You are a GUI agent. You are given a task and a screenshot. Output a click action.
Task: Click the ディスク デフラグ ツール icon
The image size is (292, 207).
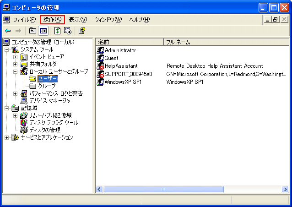coord(24,123)
